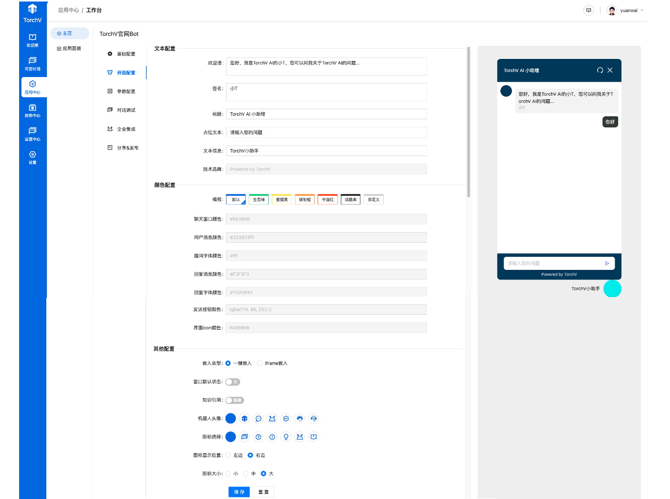Select the message box launcher icon
This screenshot has height=499, width=670.
click(x=245, y=437)
